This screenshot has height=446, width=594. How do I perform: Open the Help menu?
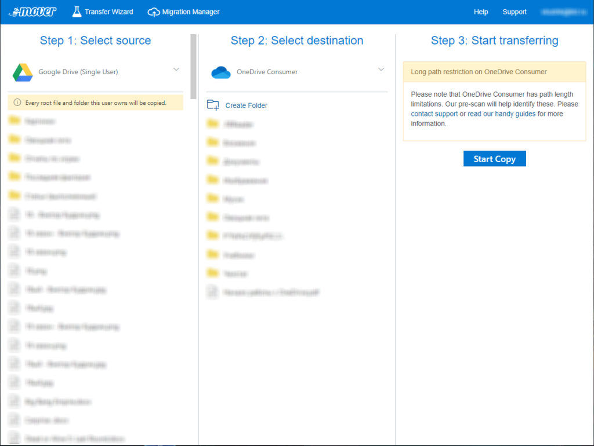click(x=481, y=12)
